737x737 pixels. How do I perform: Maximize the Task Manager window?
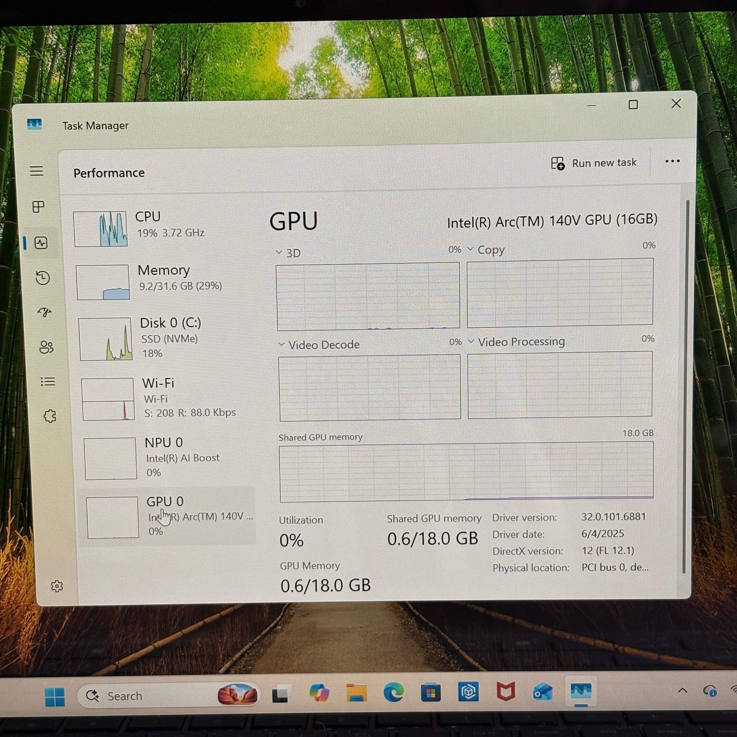click(x=633, y=105)
